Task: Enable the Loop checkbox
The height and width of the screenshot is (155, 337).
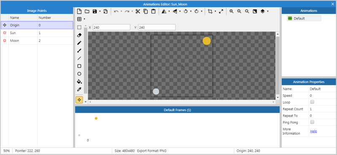Action: pos(313,102)
